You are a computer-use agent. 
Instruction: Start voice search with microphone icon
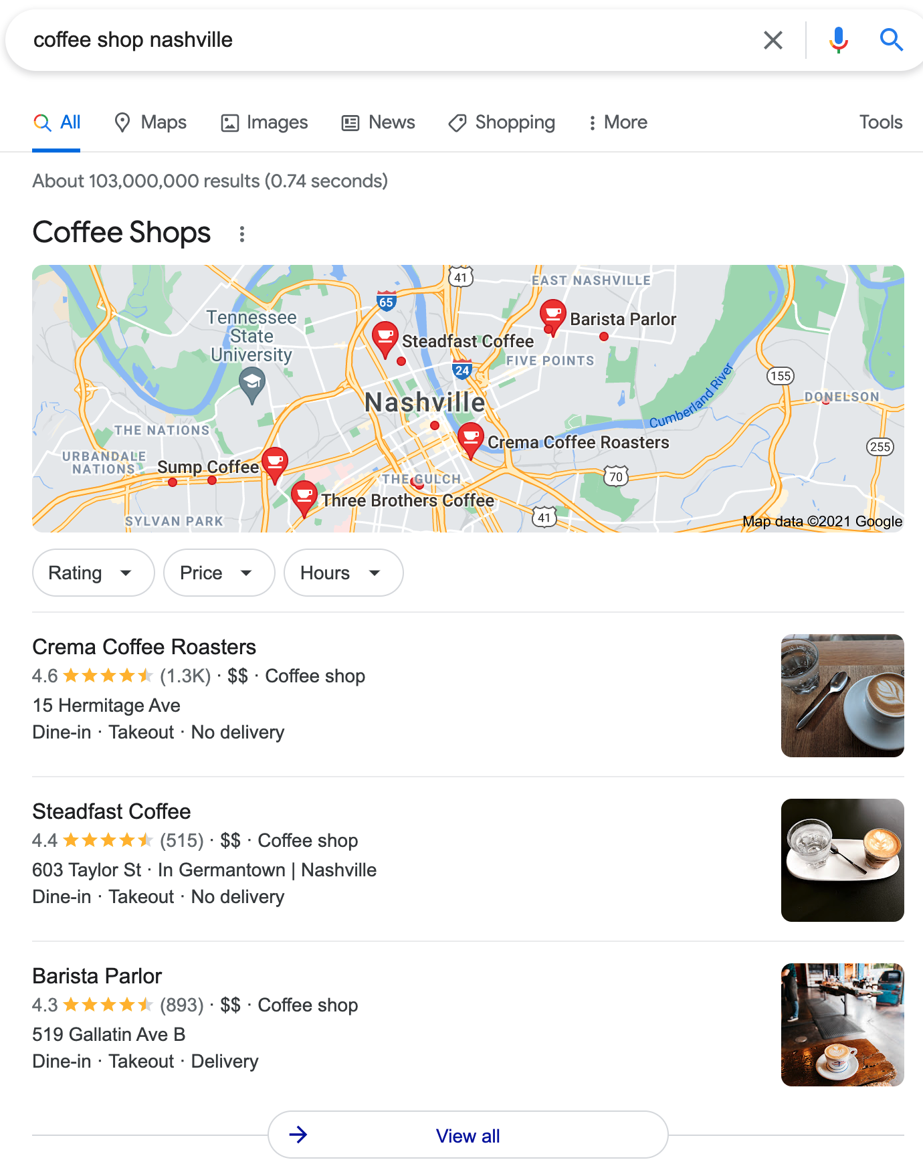coord(838,40)
